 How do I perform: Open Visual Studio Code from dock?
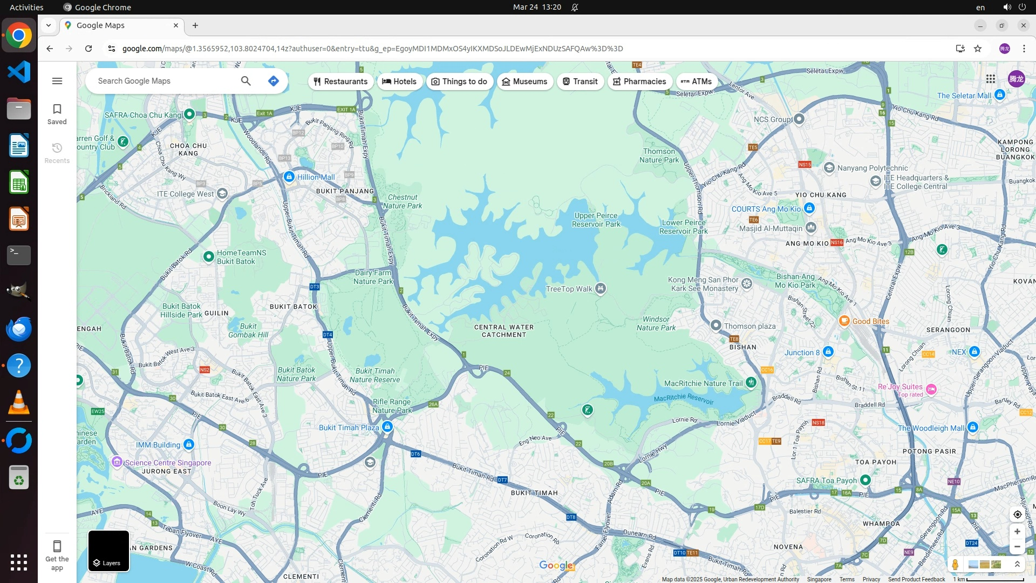[x=19, y=72]
